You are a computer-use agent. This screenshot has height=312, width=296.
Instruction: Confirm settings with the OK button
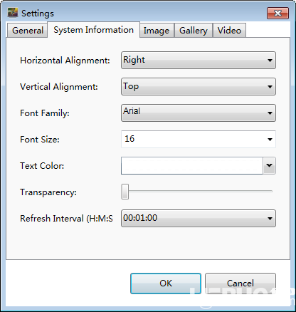[x=166, y=284]
